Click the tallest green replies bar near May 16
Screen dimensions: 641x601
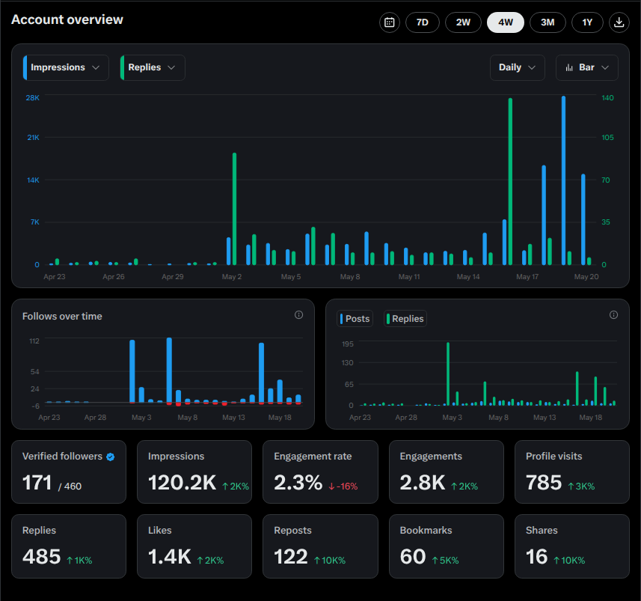[510, 182]
